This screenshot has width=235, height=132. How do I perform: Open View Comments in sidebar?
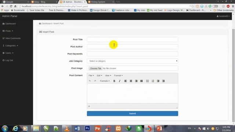click(x=11, y=38)
